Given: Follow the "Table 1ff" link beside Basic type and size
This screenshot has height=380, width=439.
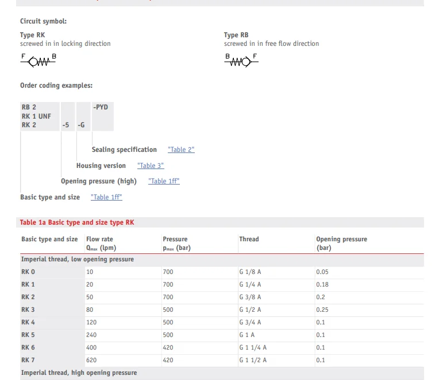Looking at the screenshot, I should pos(106,197).
